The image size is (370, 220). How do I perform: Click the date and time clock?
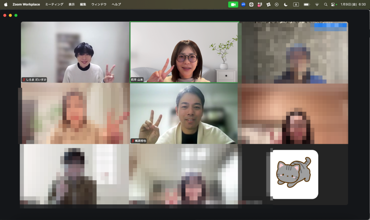point(353,4)
